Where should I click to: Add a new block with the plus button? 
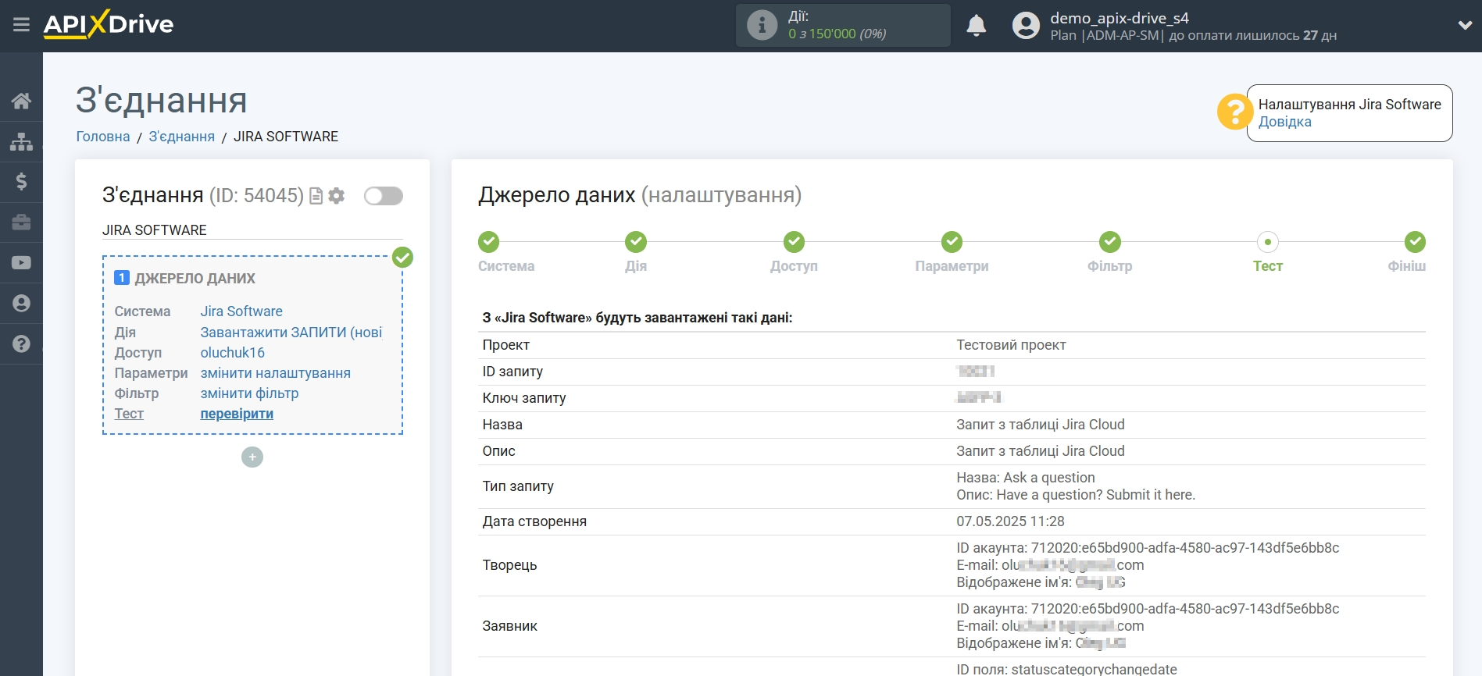[252, 457]
